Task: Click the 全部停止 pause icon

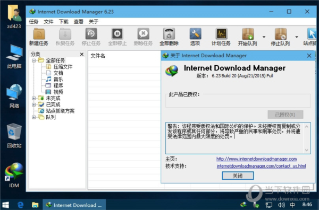Action: coord(117,34)
